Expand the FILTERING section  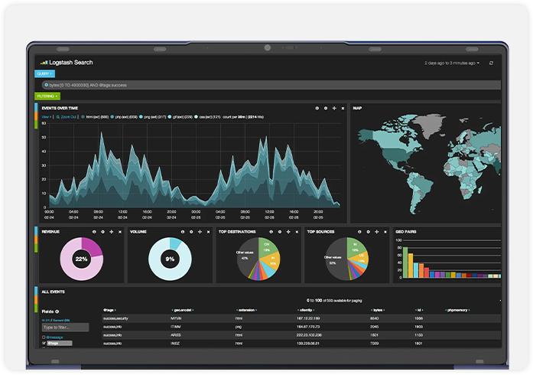tap(47, 96)
